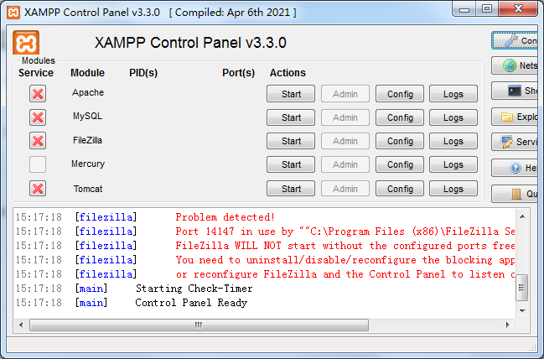This screenshot has height=359, width=544.
Task: Minimize the XAMPP Control Panel window
Action: click(x=464, y=9)
